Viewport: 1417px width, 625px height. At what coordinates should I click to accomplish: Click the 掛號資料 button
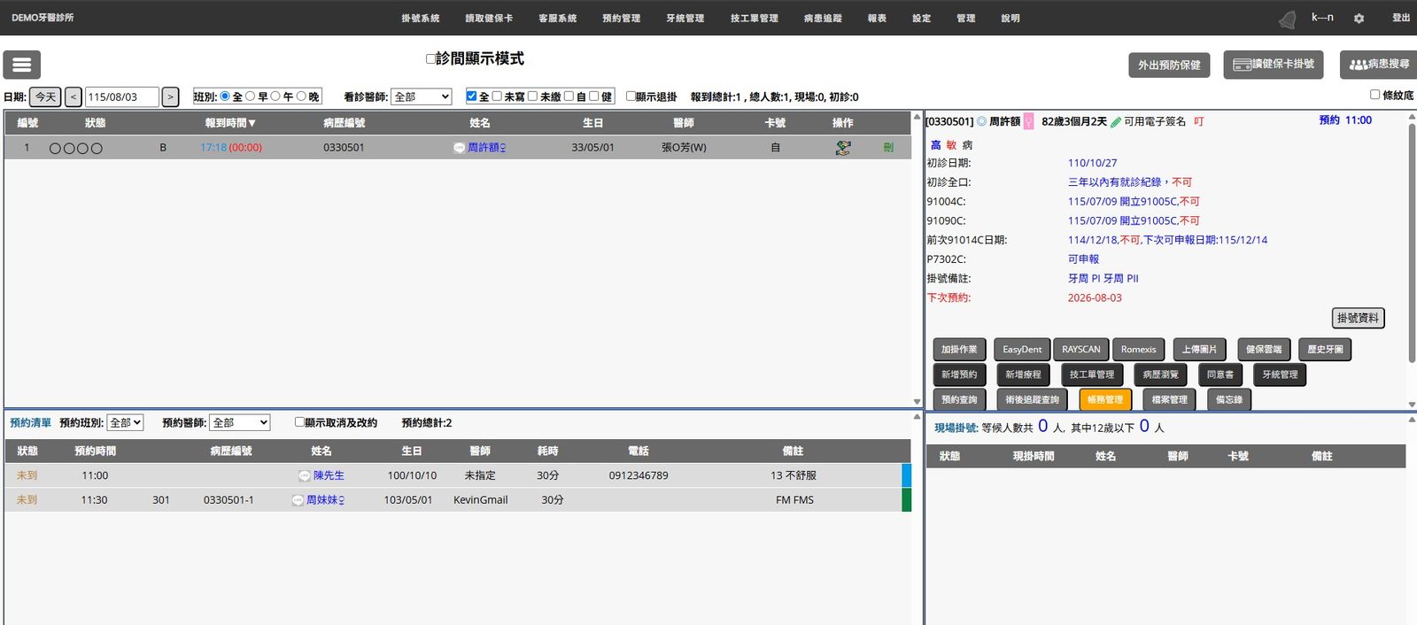(1358, 318)
